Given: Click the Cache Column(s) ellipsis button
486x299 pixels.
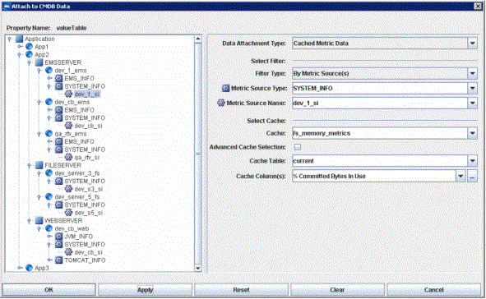Looking at the screenshot, I should (x=472, y=177).
